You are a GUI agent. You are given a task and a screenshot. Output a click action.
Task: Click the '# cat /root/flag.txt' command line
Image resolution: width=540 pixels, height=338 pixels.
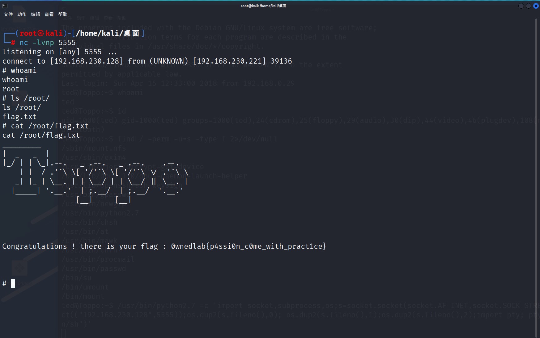click(x=45, y=126)
